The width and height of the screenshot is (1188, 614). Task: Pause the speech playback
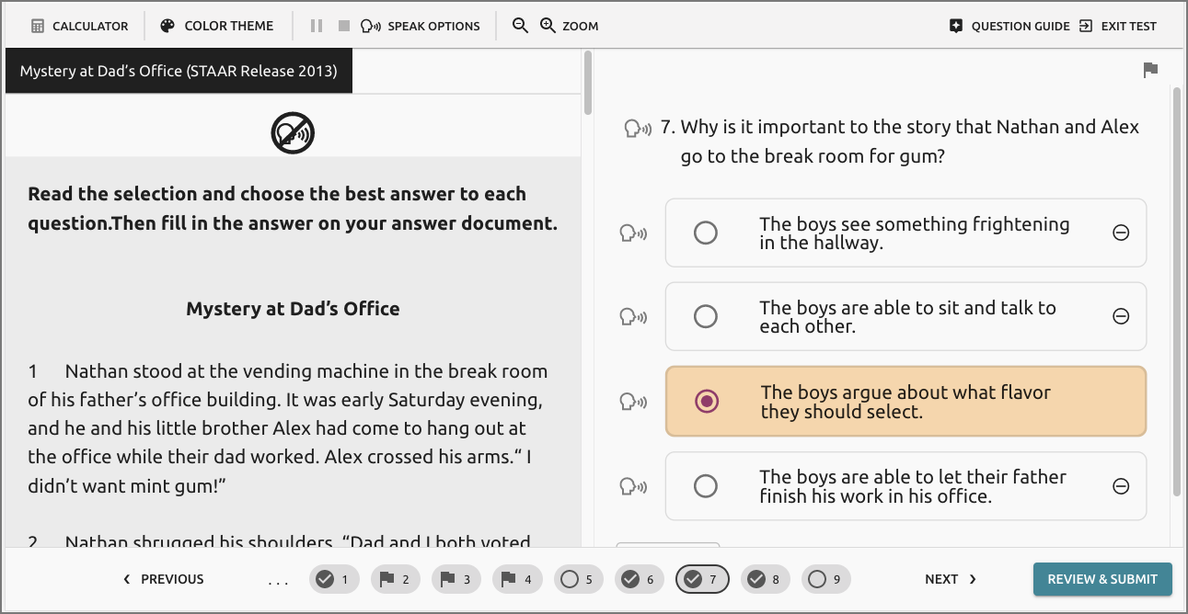(317, 26)
